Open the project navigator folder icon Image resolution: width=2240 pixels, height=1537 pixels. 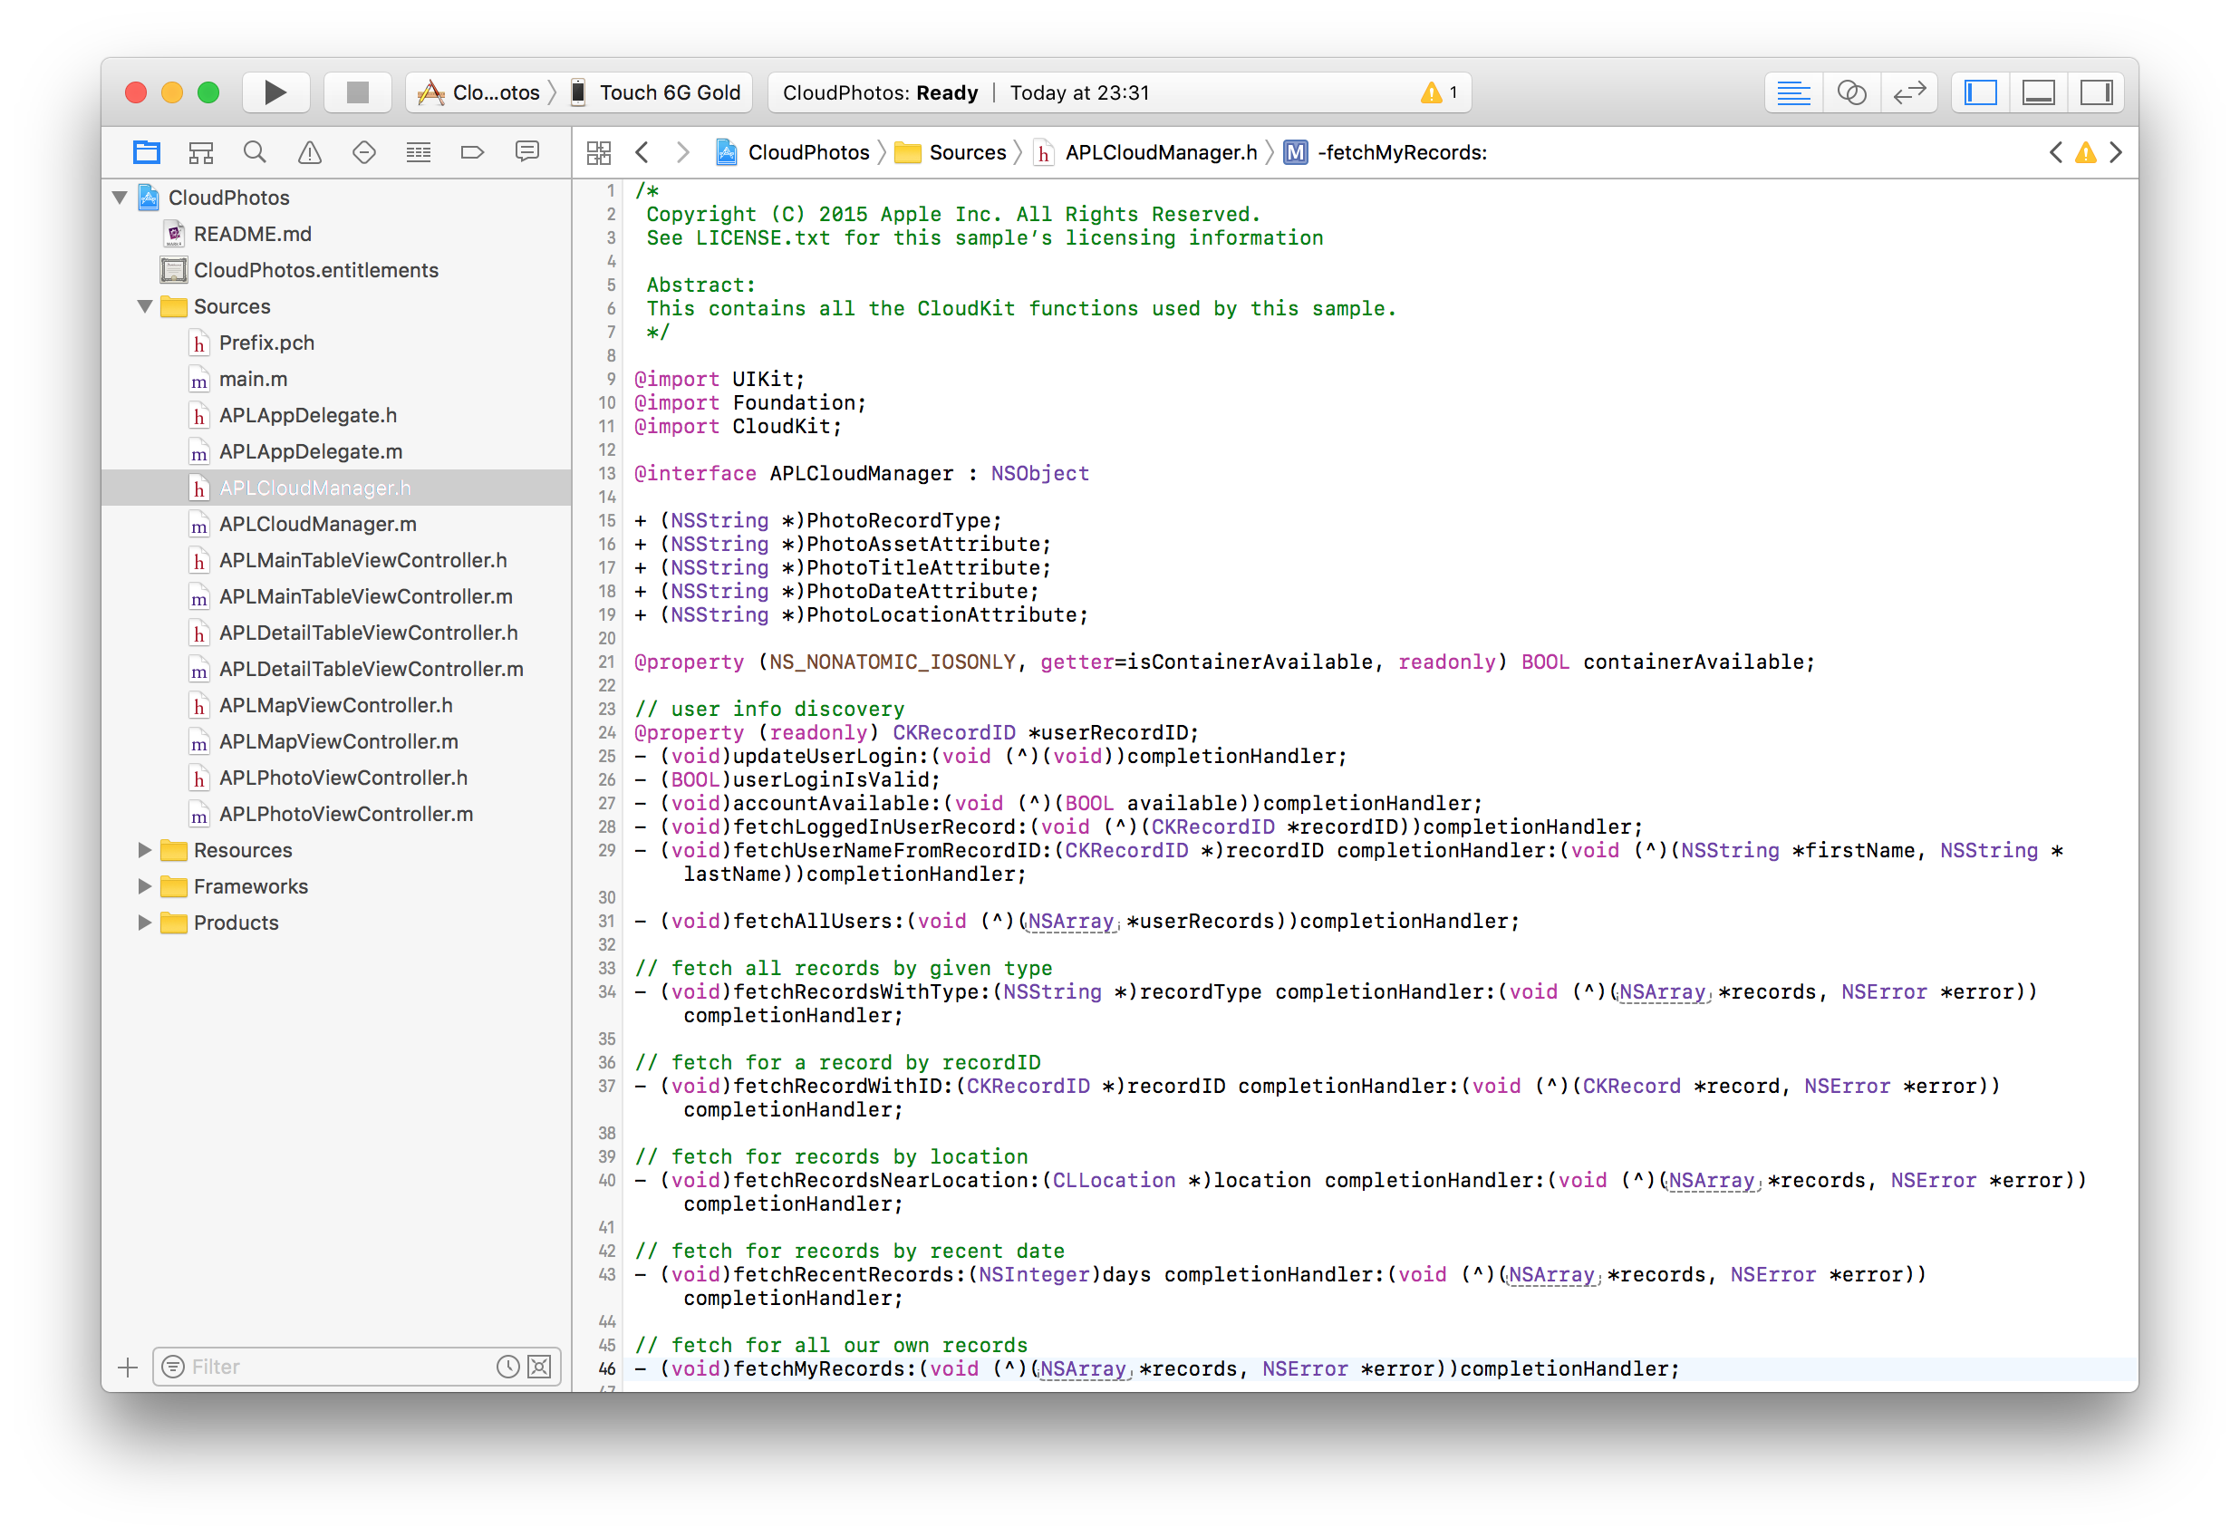pyautogui.click(x=147, y=152)
